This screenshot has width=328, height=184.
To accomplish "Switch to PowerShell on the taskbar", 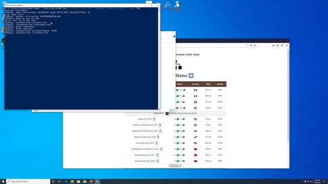I will tap(97, 181).
